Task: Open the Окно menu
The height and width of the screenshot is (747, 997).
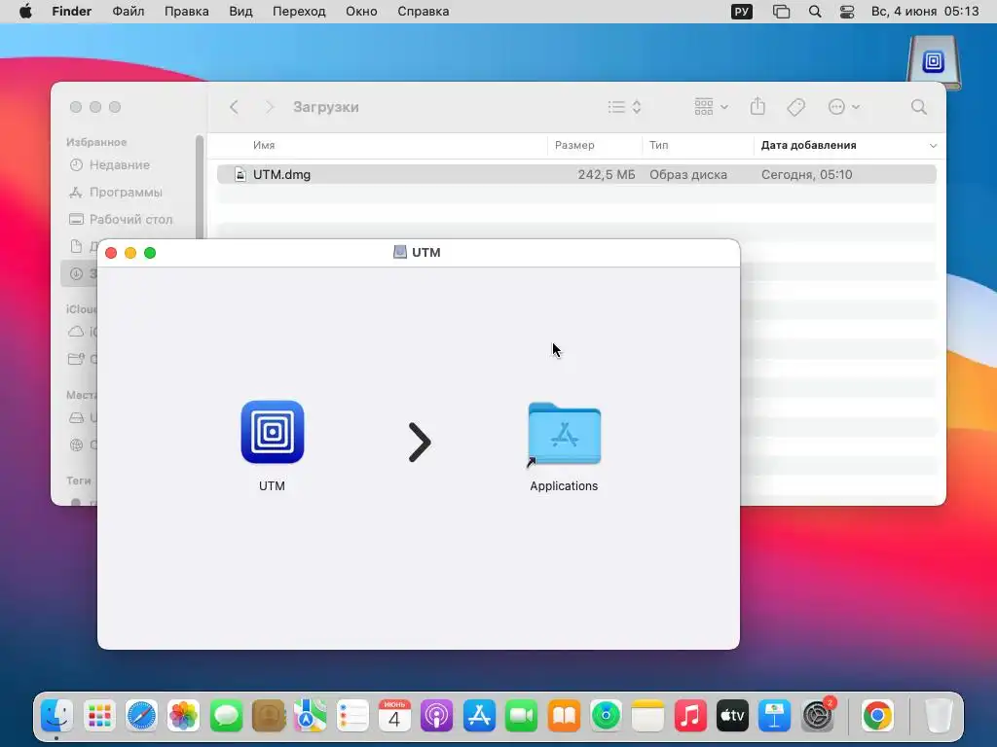Action: pos(361,12)
